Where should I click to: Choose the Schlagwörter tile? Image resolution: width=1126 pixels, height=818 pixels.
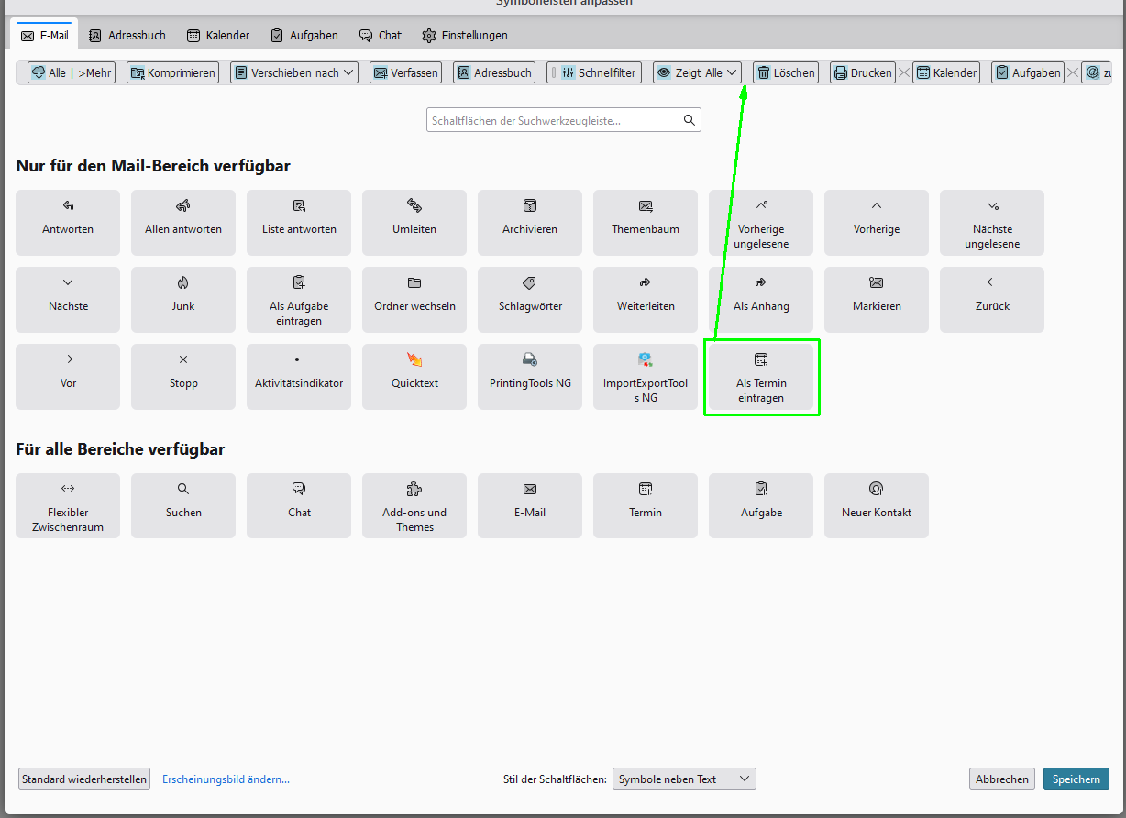tap(530, 300)
